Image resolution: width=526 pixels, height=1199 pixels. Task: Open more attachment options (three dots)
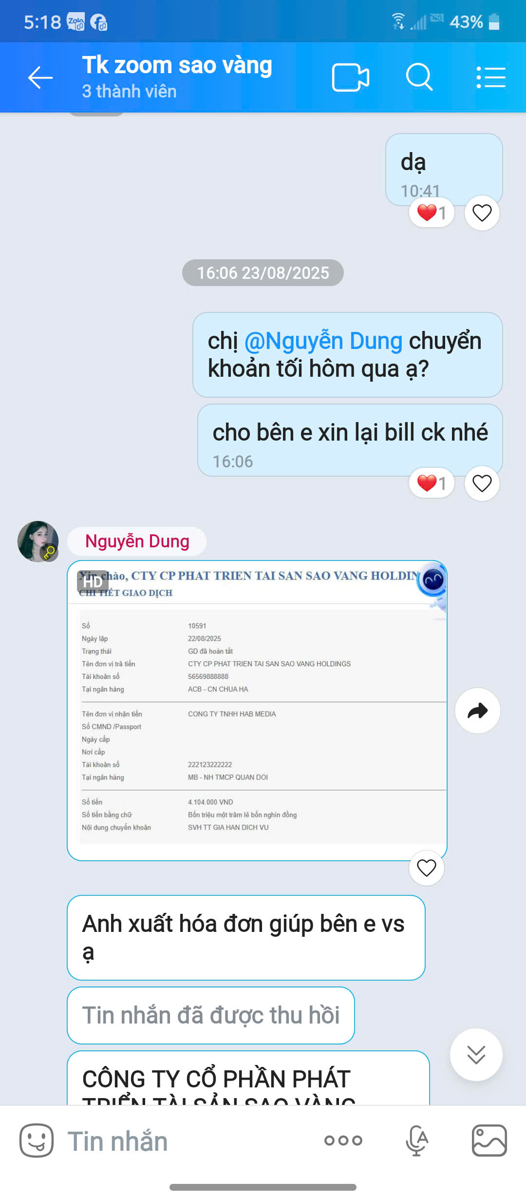(x=343, y=1141)
